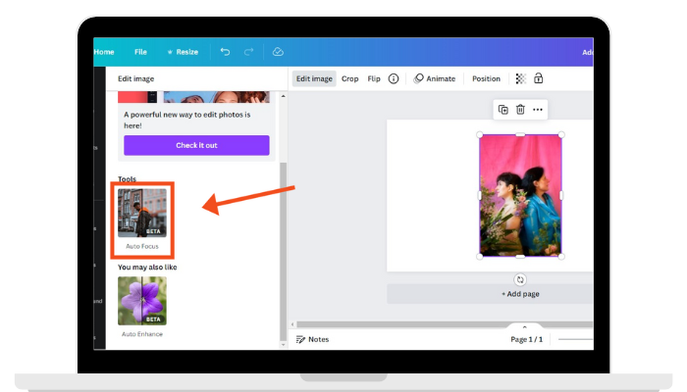Image resolution: width=687 pixels, height=392 pixels.
Task: Toggle the lock icon in toolbar
Action: pyautogui.click(x=538, y=78)
